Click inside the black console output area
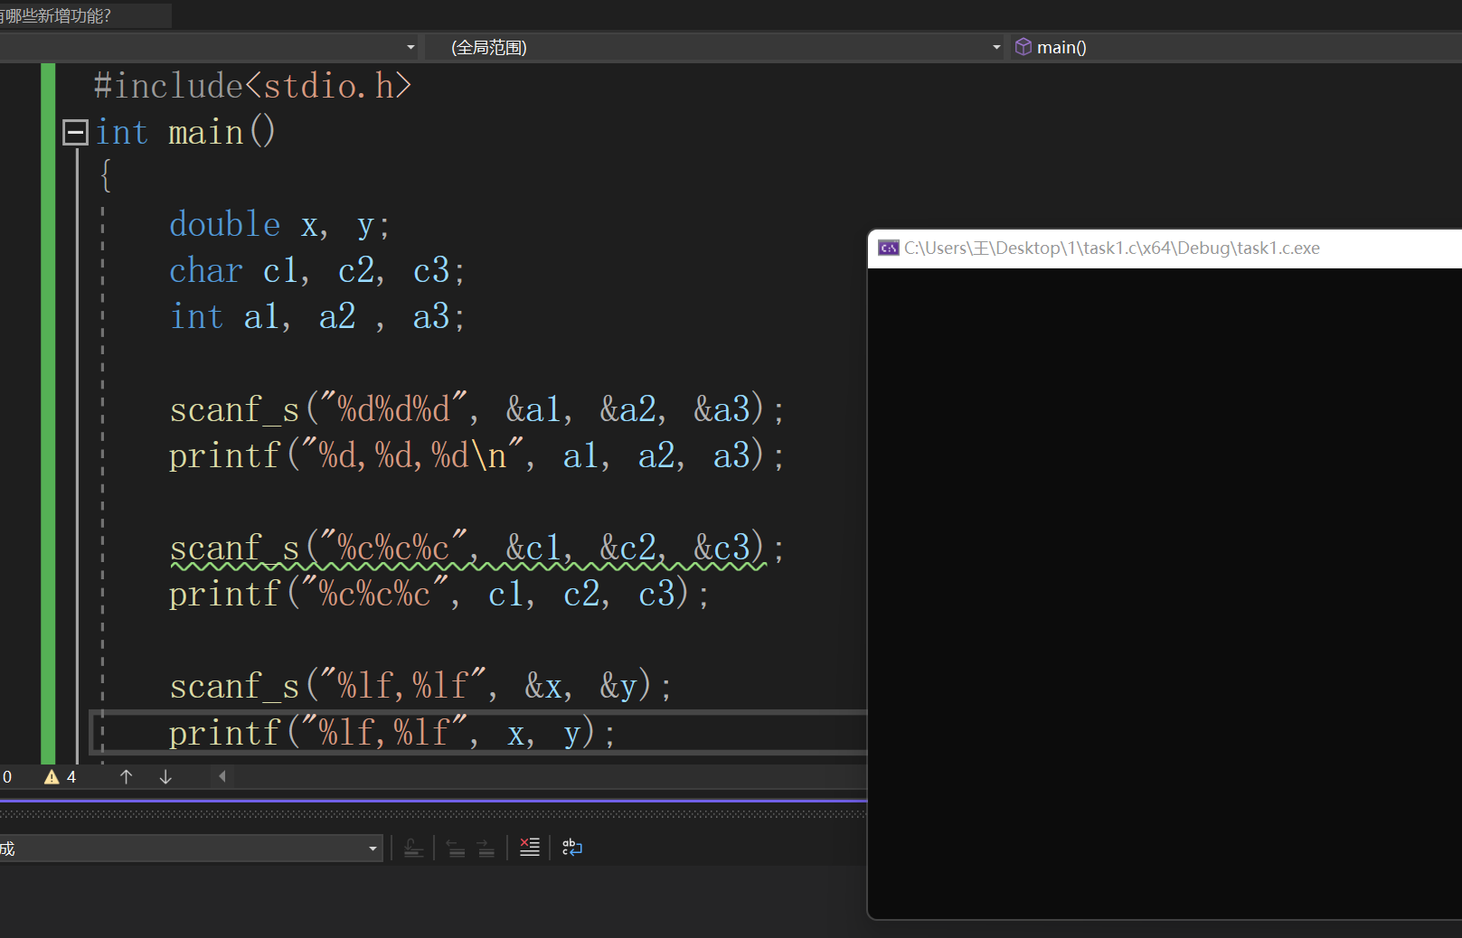Image resolution: width=1462 pixels, height=938 pixels. click(x=1164, y=587)
